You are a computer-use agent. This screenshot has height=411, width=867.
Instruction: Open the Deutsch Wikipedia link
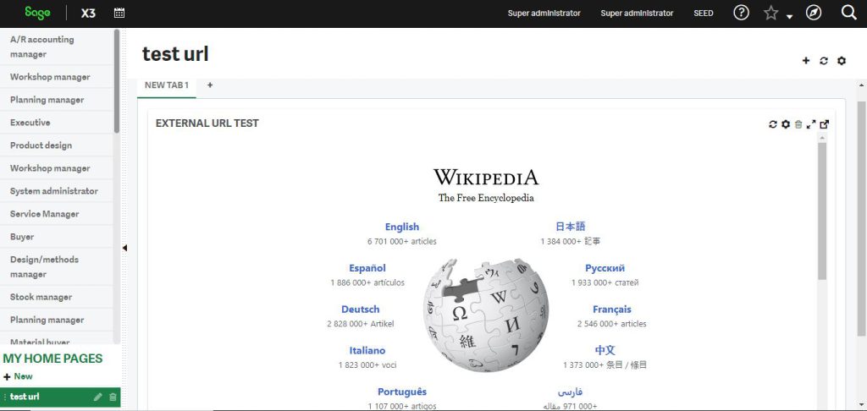pos(361,310)
